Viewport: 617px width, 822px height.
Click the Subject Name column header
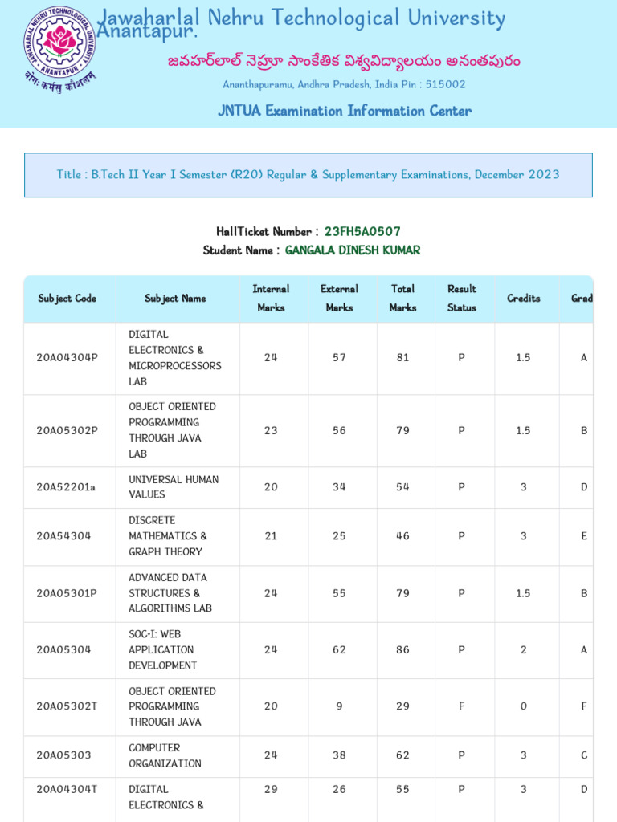click(175, 299)
